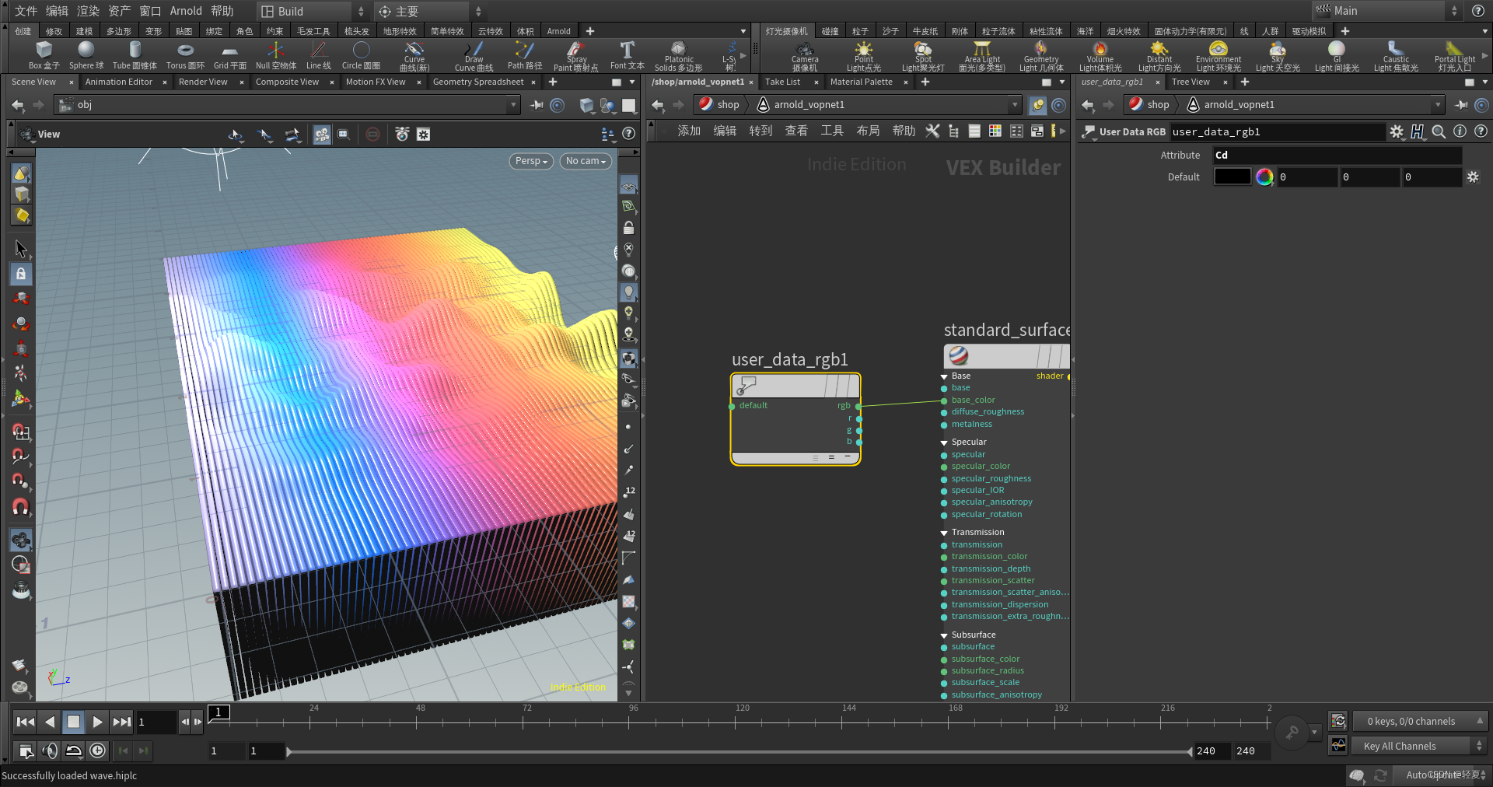Switch to the Render View tab
Viewport: 1493px width, 787px height.
tap(203, 82)
